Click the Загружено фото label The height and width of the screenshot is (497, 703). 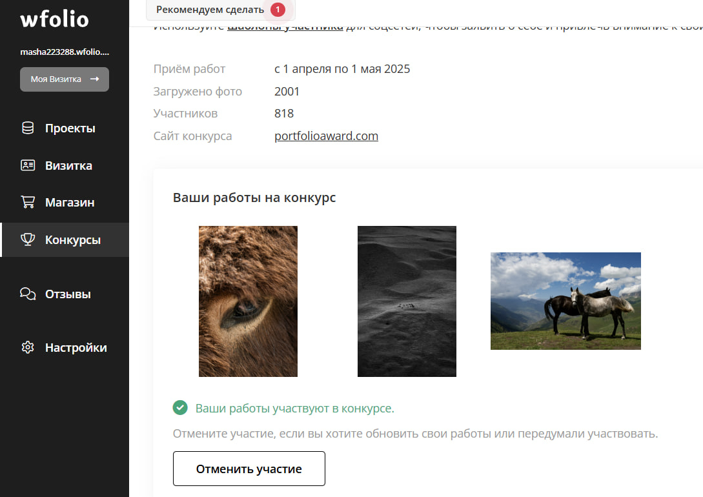point(198,92)
